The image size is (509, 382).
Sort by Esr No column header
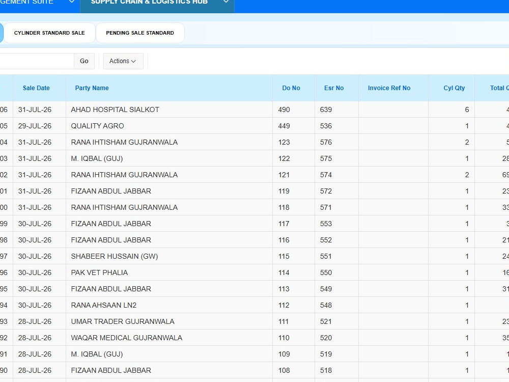coord(334,88)
